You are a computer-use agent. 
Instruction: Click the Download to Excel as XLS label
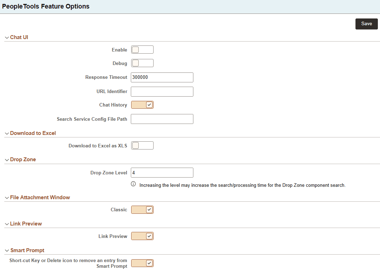pos(98,146)
